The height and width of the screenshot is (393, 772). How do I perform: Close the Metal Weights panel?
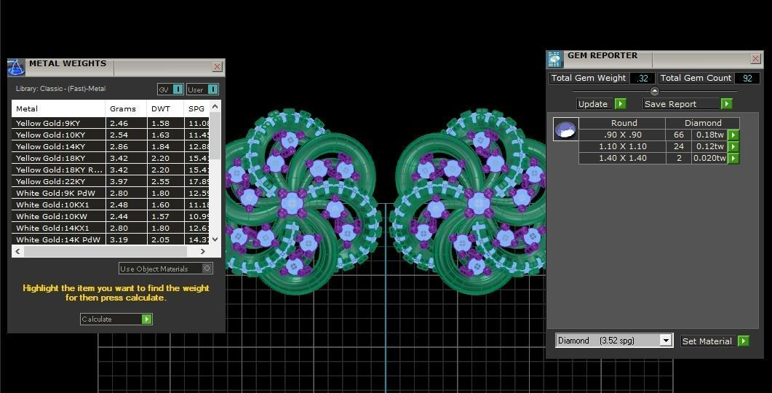217,66
